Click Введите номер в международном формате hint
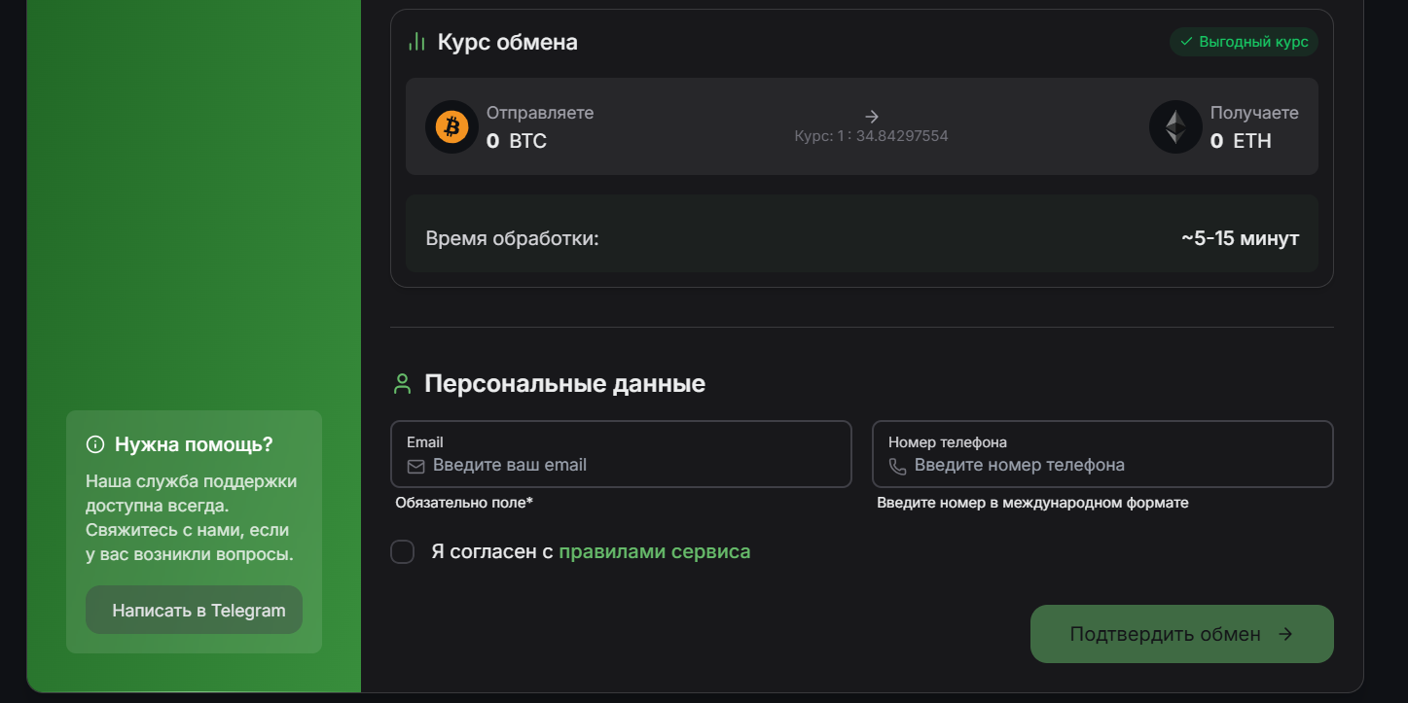The image size is (1408, 703). click(x=1032, y=503)
